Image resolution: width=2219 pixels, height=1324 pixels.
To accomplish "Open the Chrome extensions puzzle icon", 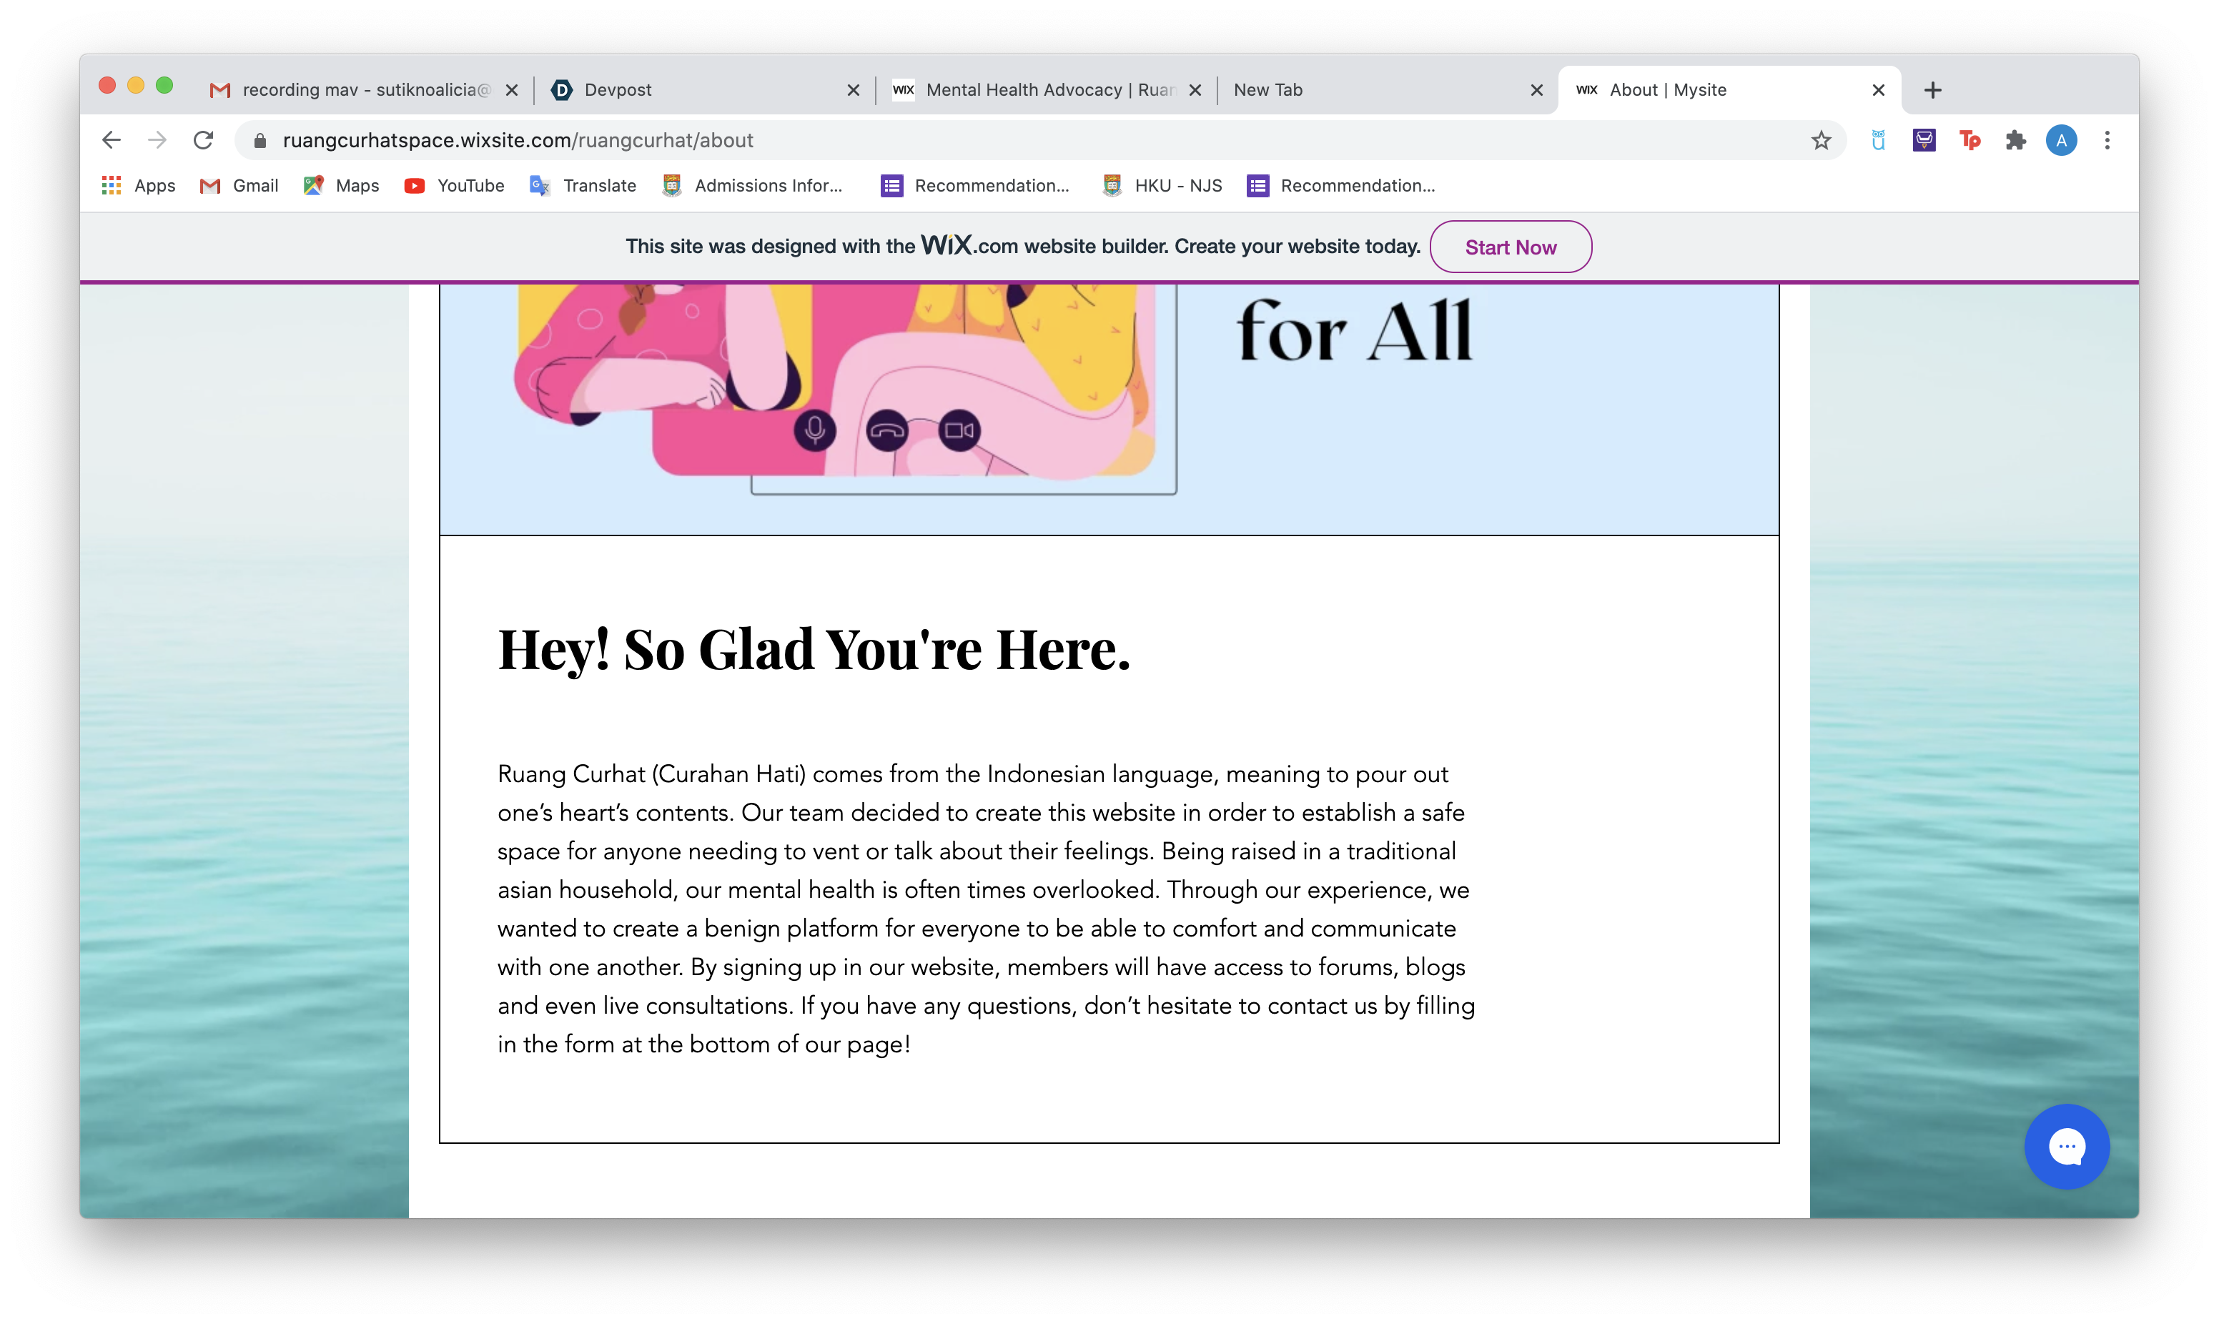I will pos(2016,140).
